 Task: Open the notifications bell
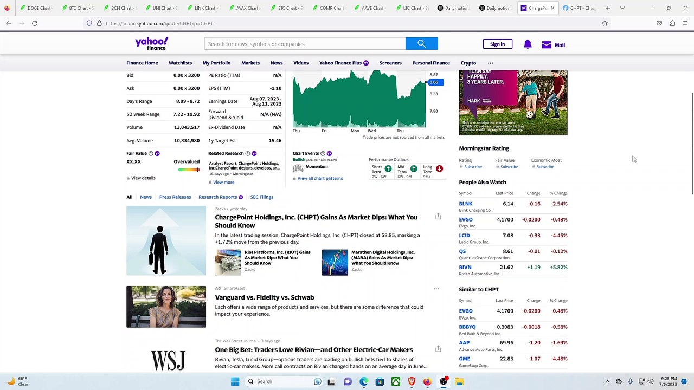528,44
